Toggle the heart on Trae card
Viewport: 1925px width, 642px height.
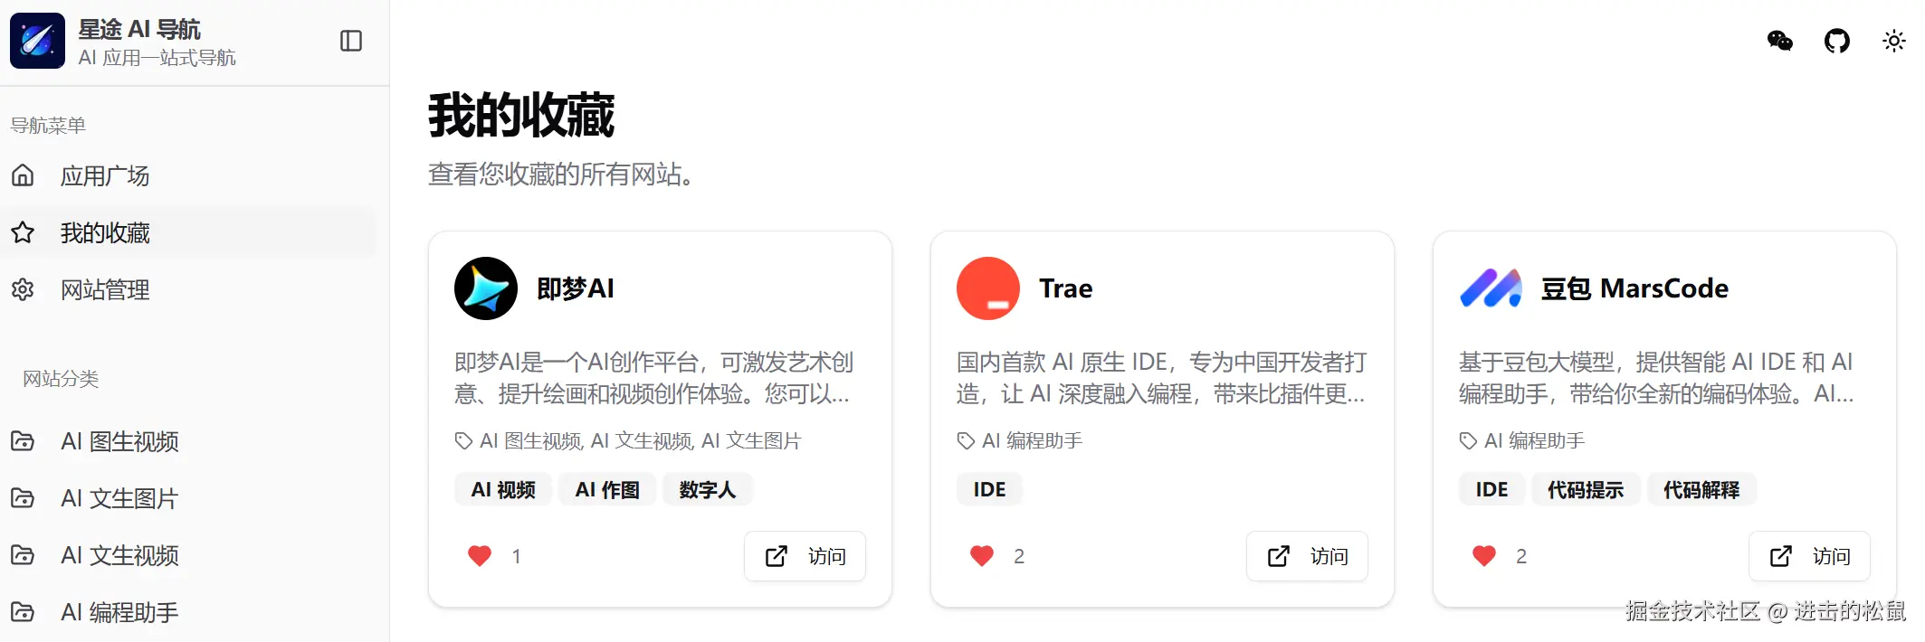(x=982, y=555)
